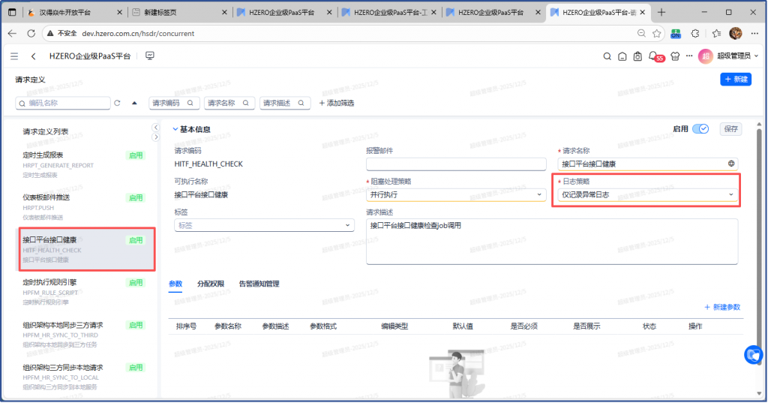This screenshot has width=768, height=403.
Task: Expand the 阻塞处理策略 dropdown
Action: [456, 195]
